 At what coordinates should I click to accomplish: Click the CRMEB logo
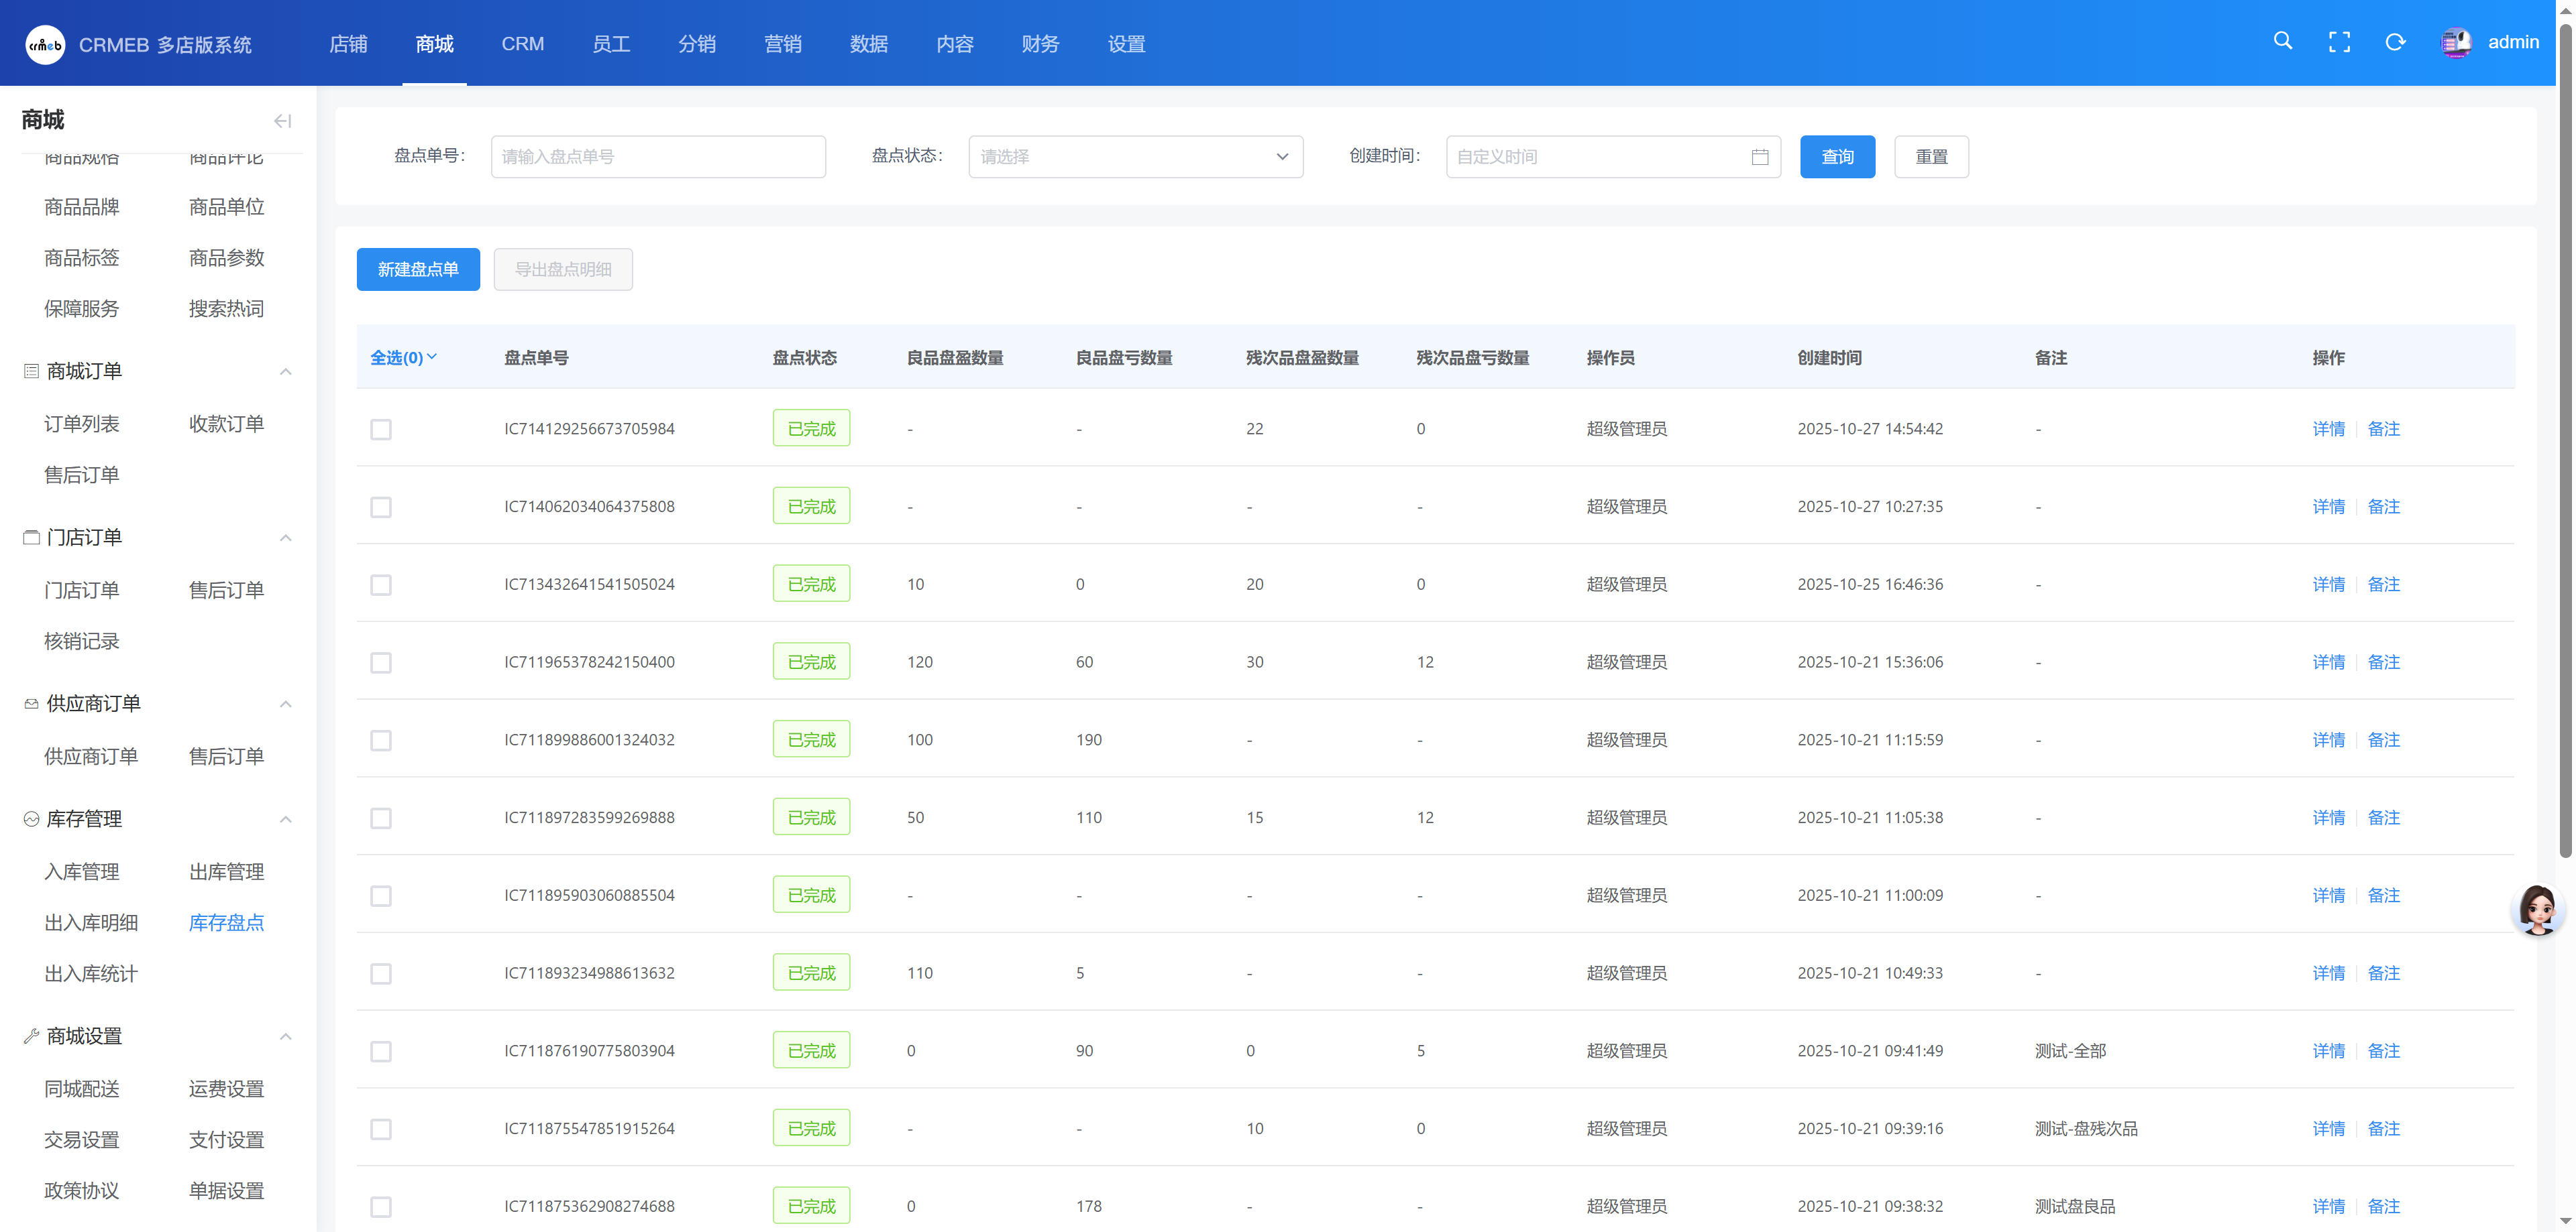click(45, 44)
